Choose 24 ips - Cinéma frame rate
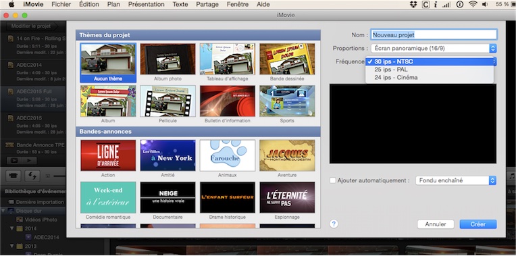The image size is (516, 256). 430,78
